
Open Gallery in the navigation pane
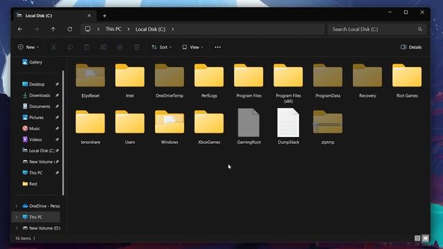33,62
